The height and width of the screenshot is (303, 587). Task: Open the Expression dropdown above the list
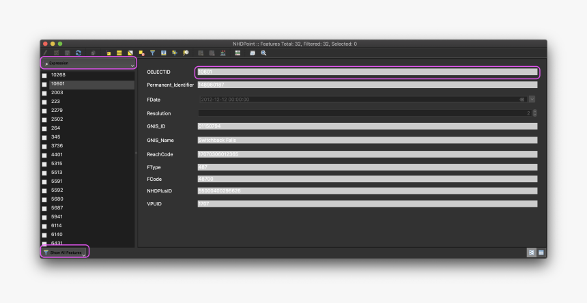(x=89, y=63)
